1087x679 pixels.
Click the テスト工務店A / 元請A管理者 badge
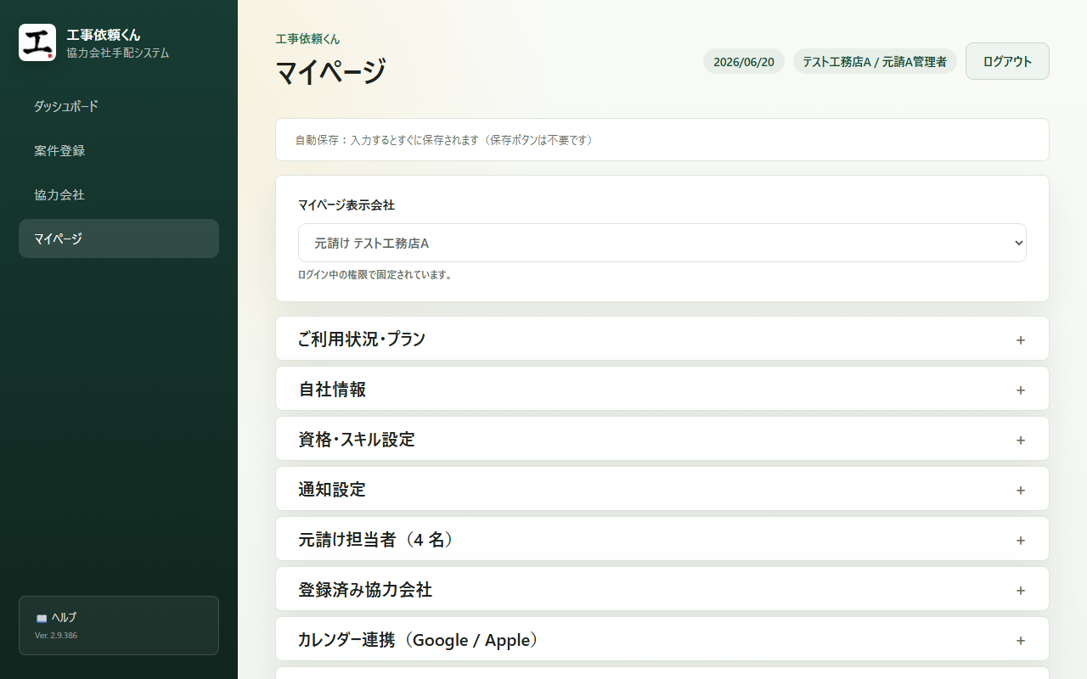tap(875, 61)
